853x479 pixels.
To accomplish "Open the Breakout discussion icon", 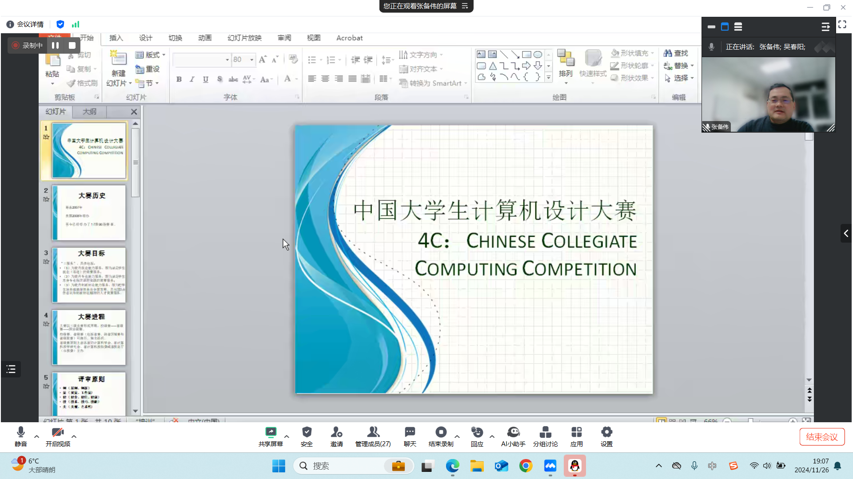I will (x=545, y=432).
